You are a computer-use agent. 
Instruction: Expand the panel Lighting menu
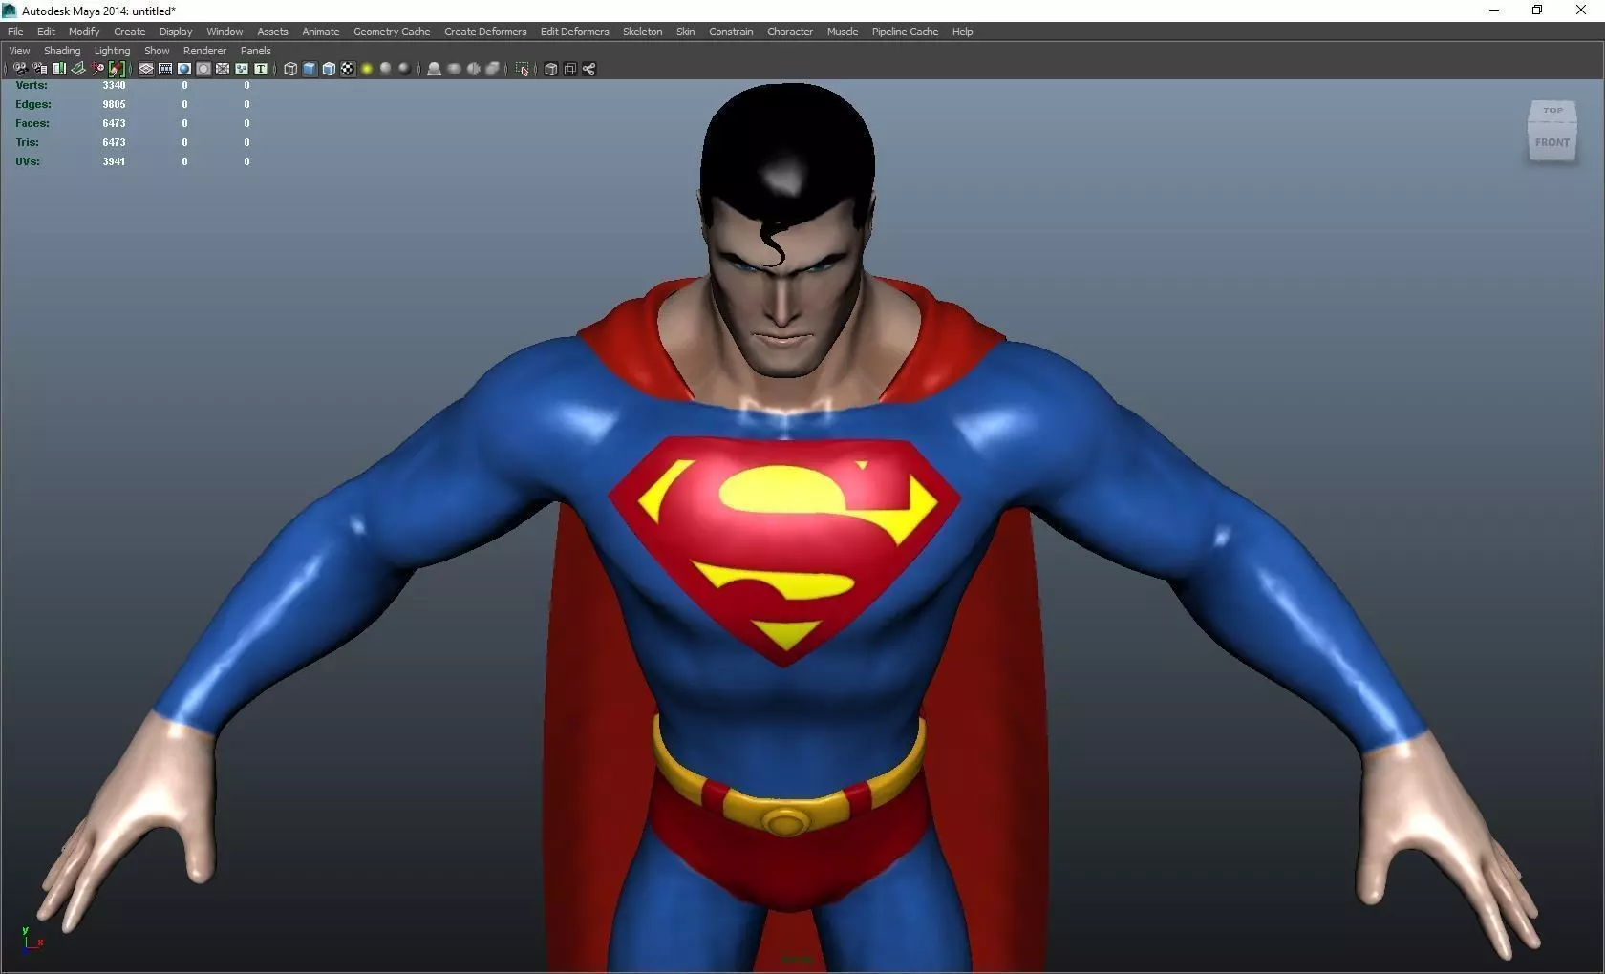[112, 51]
